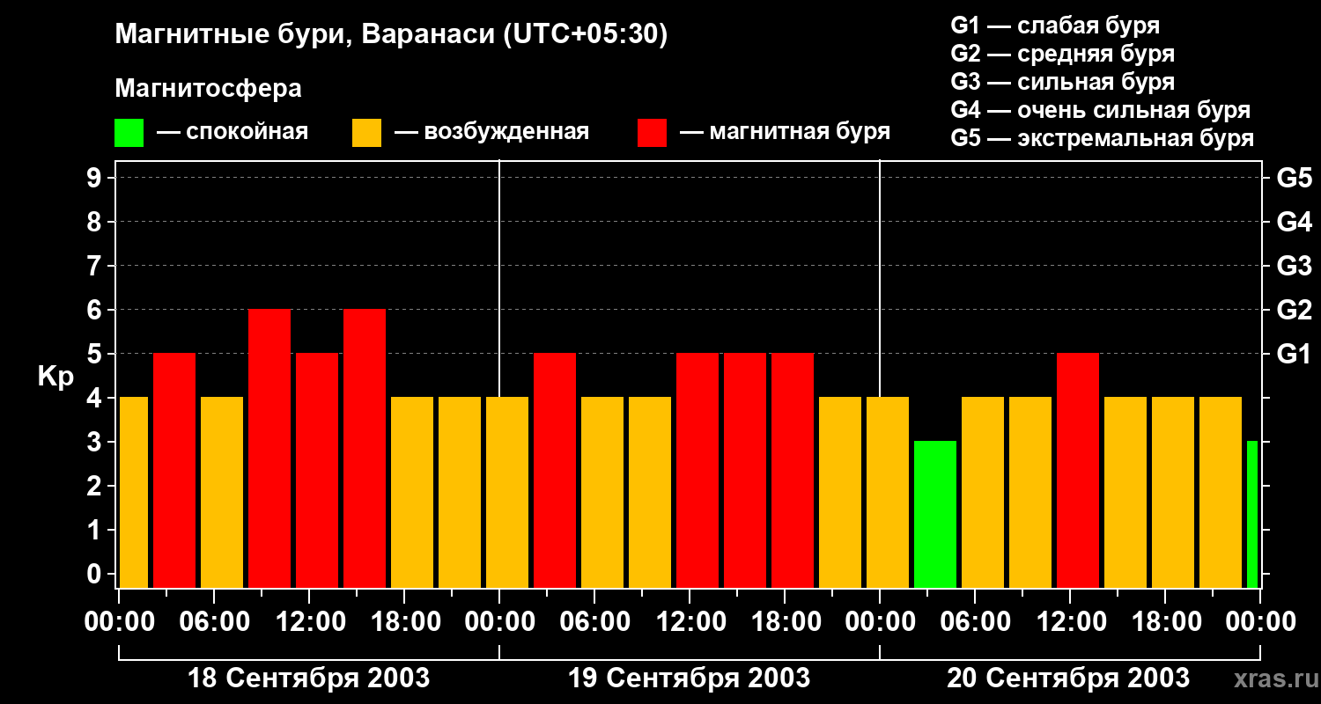Click the 'G5 — экстремальная буря' legend line
The height and width of the screenshot is (704, 1321).
coord(1102,138)
